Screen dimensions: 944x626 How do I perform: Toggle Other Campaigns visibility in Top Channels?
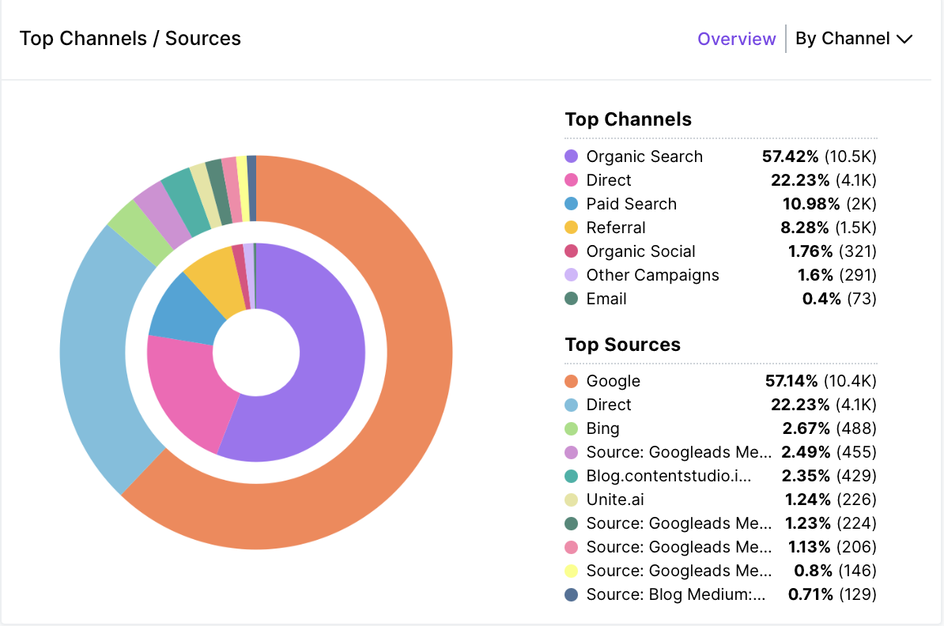coord(652,275)
